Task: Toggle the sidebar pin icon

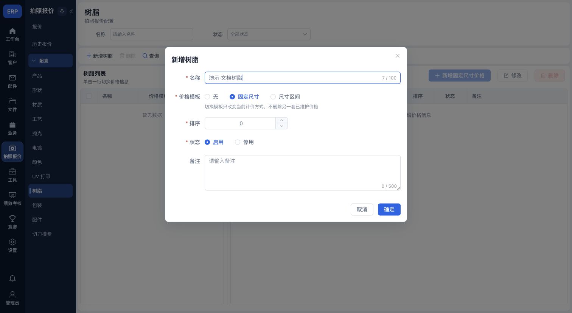Action: 62,11
